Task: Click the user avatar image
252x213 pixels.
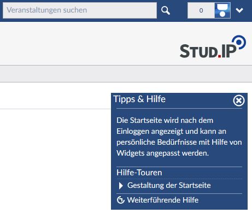Action: [x=222, y=10]
